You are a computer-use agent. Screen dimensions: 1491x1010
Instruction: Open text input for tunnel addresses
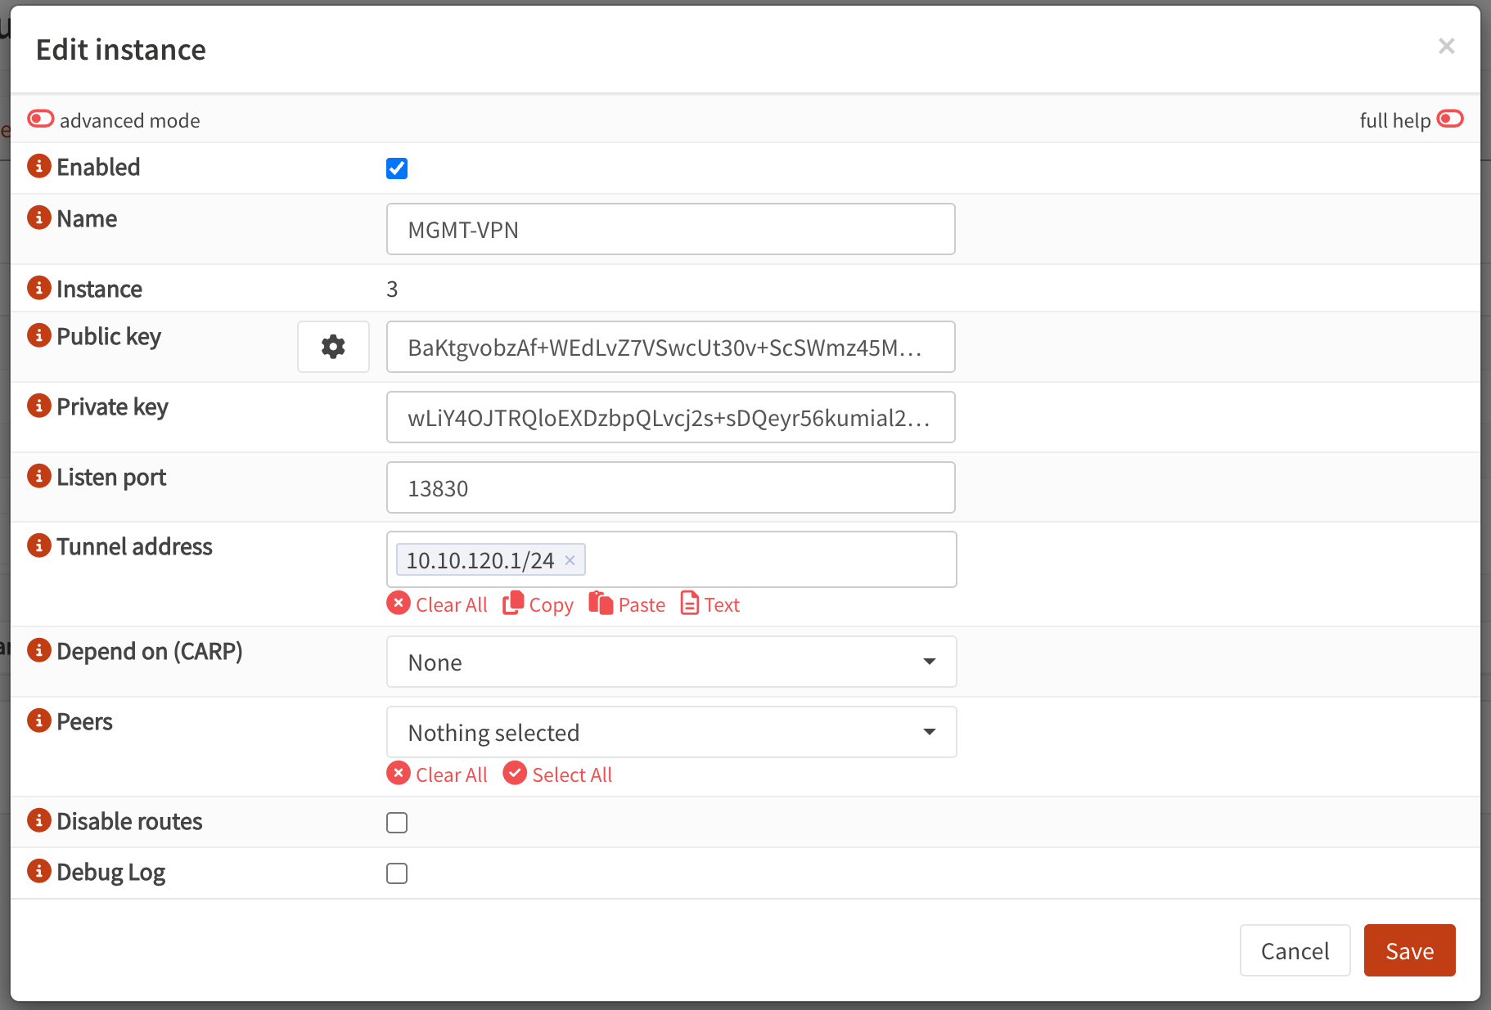pyautogui.click(x=709, y=604)
